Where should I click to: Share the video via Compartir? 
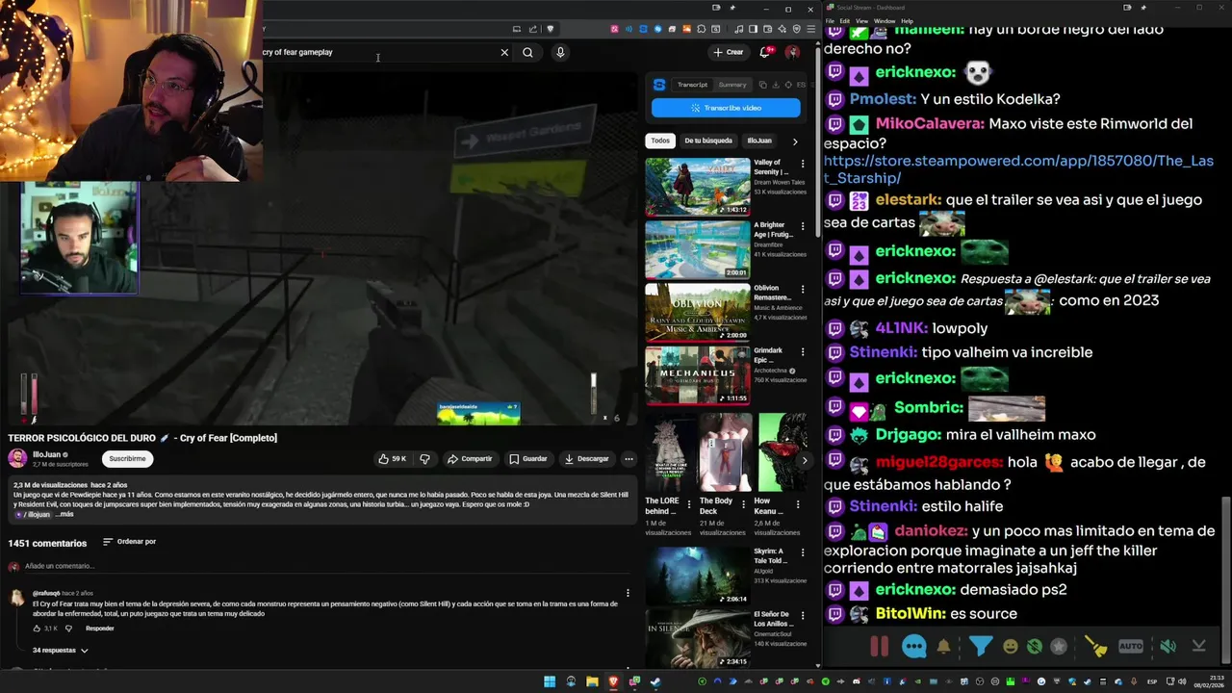pos(469,459)
